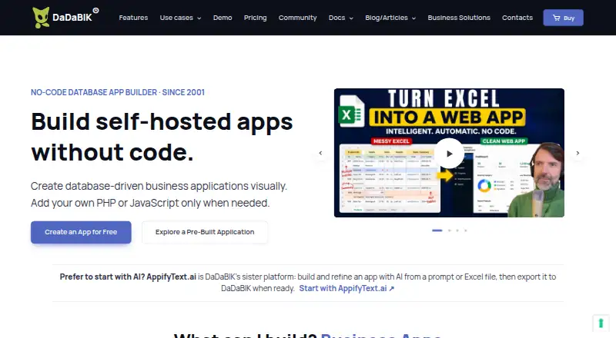
Task: Open the Contacts page
Action: tap(517, 18)
